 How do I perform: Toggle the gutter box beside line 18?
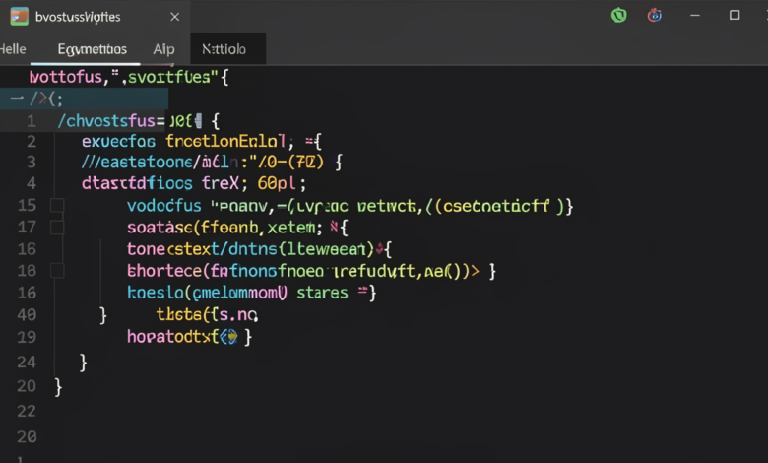[57, 270]
